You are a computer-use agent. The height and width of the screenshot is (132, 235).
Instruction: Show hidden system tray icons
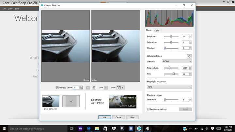click(x=190, y=128)
